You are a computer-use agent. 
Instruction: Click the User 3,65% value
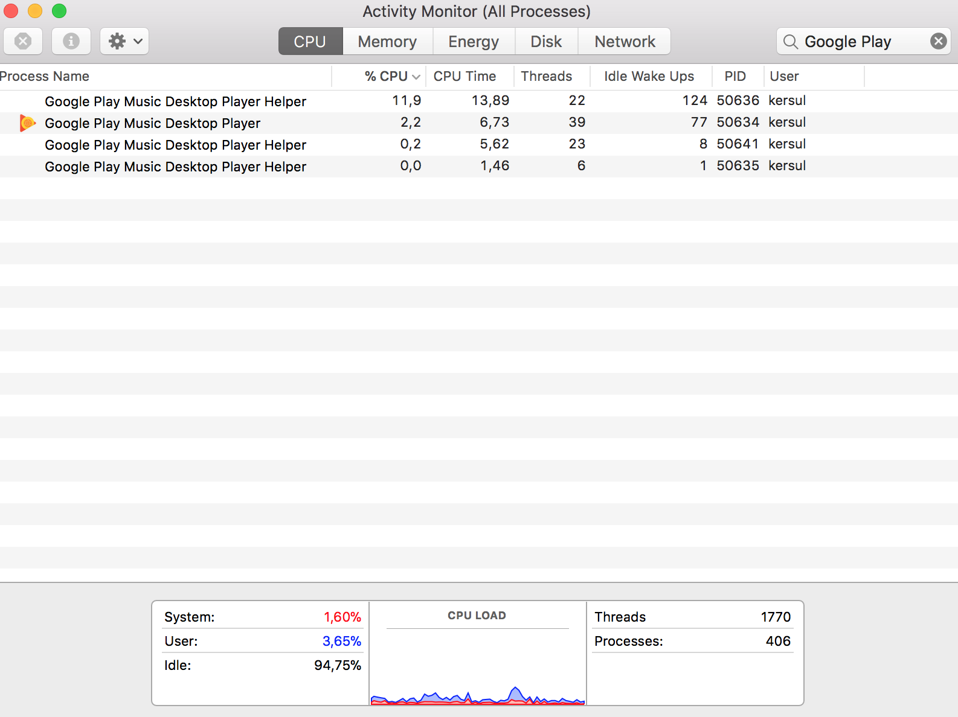click(341, 641)
